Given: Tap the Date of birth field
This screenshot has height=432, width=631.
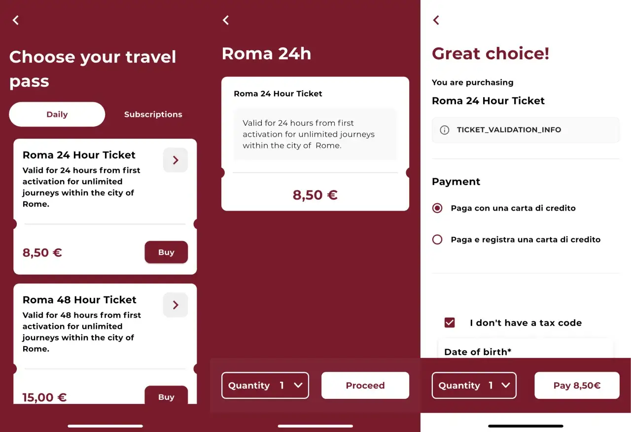Looking at the screenshot, I should click(526, 352).
